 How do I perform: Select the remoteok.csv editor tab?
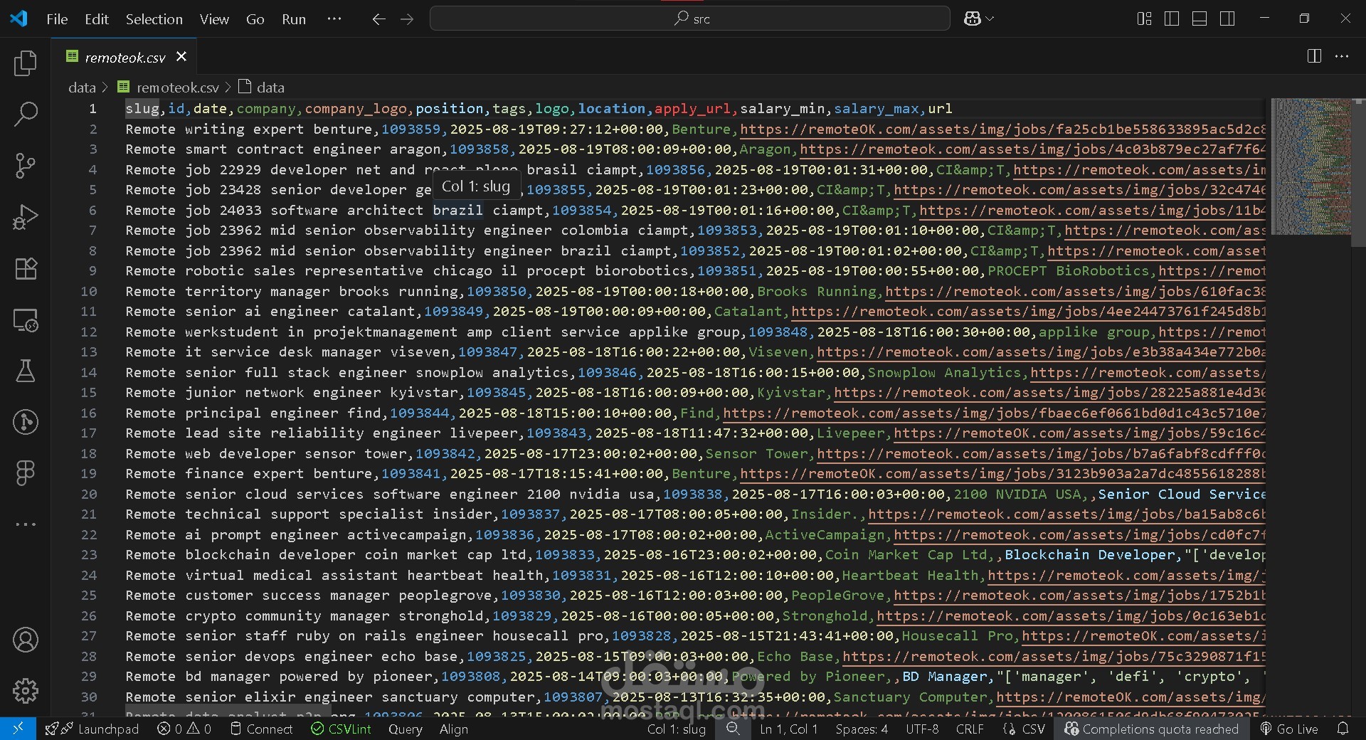point(124,56)
